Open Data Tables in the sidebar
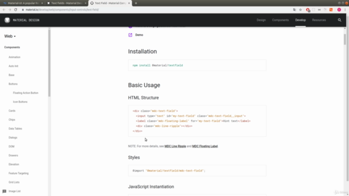Image resolution: width=349 pixels, height=196 pixels. [x=15, y=128]
